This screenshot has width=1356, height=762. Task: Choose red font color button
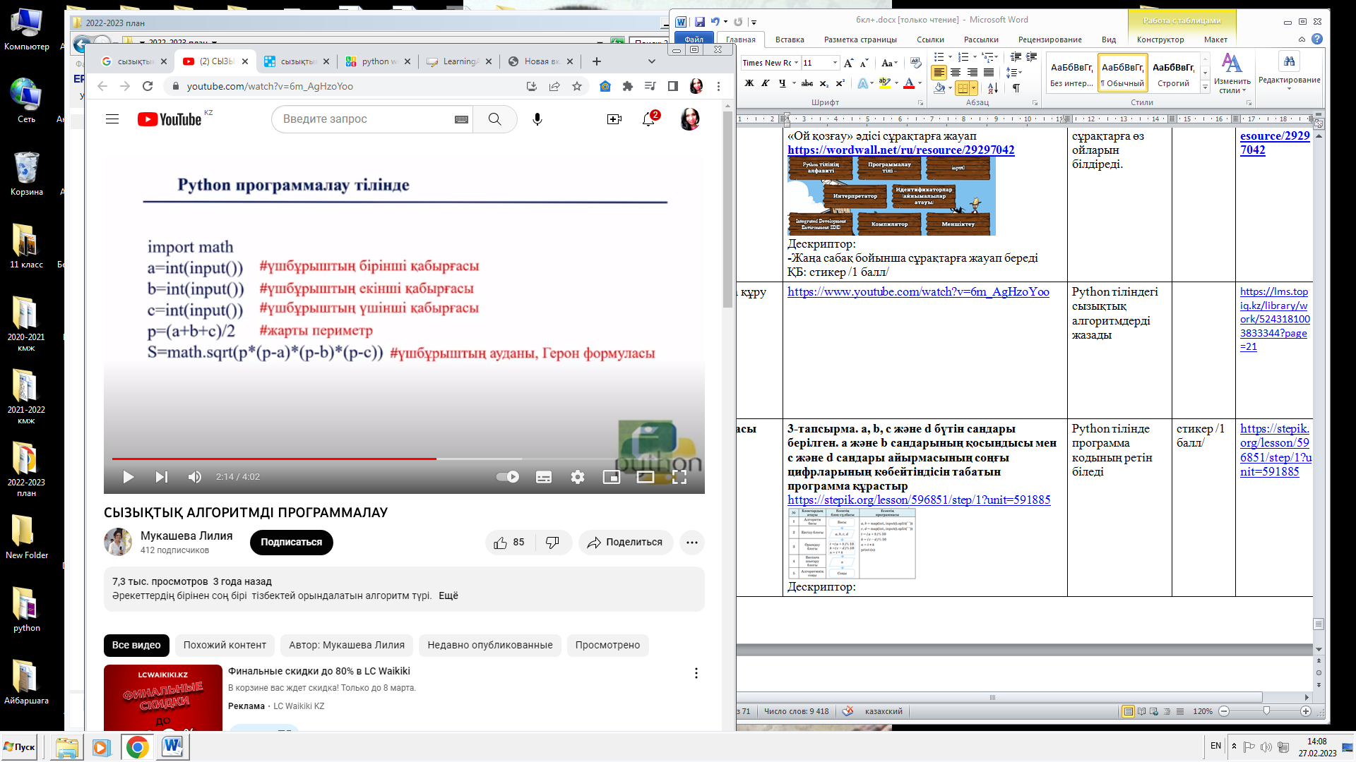click(x=909, y=83)
